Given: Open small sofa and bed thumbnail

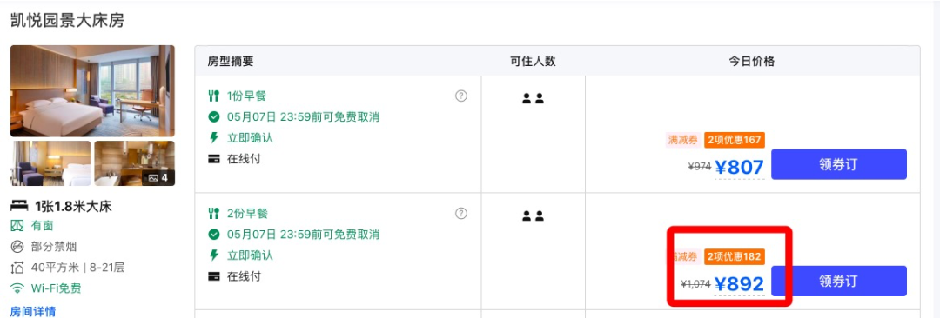Looking at the screenshot, I should click(x=51, y=163).
